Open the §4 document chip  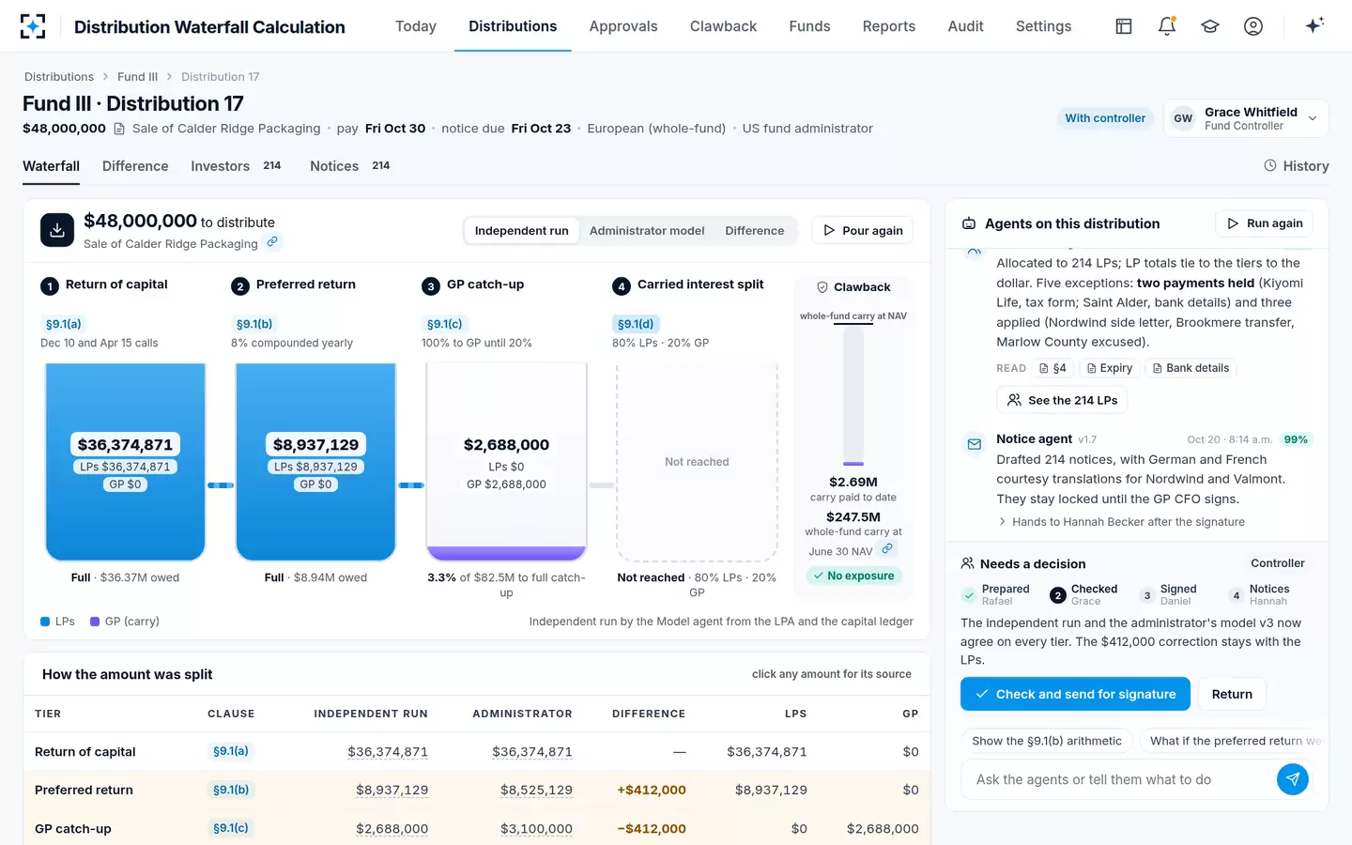click(1052, 368)
